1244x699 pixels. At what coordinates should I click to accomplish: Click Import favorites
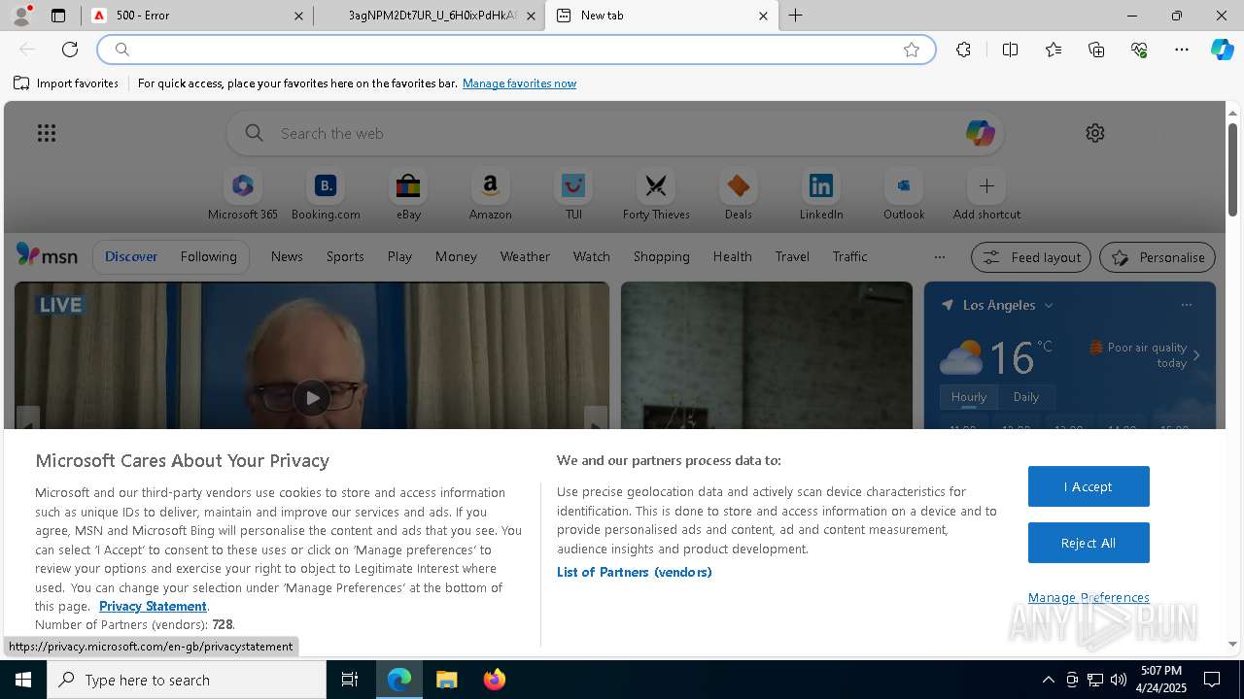(66, 83)
